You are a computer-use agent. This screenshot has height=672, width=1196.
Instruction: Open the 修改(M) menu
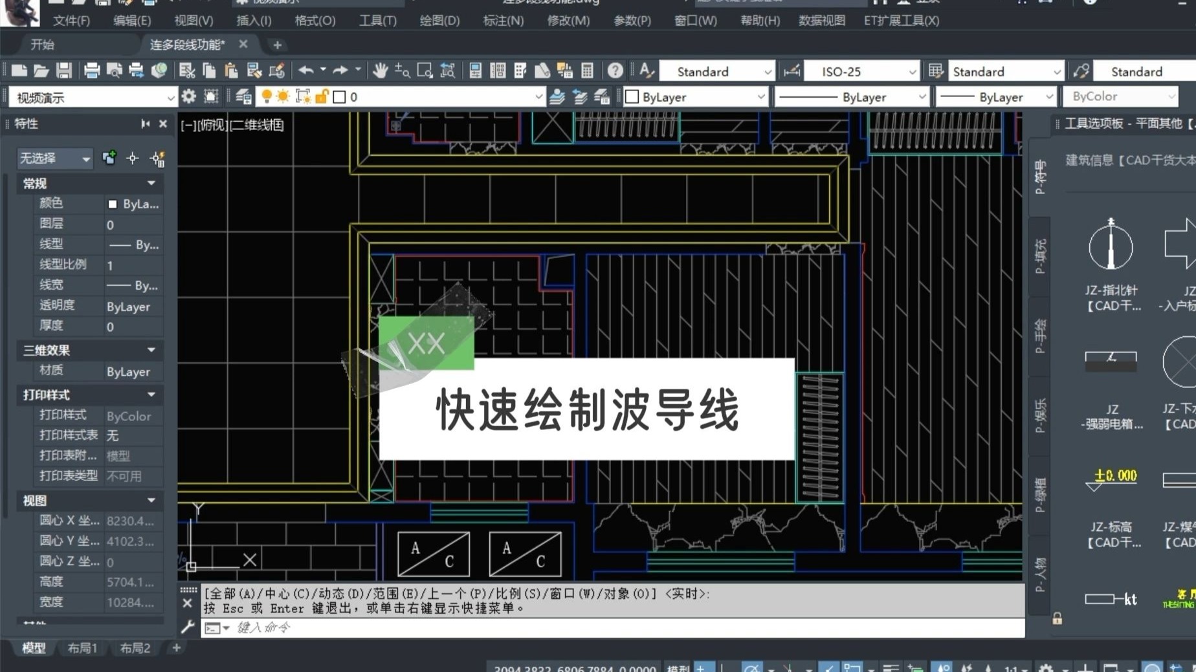coord(568,20)
